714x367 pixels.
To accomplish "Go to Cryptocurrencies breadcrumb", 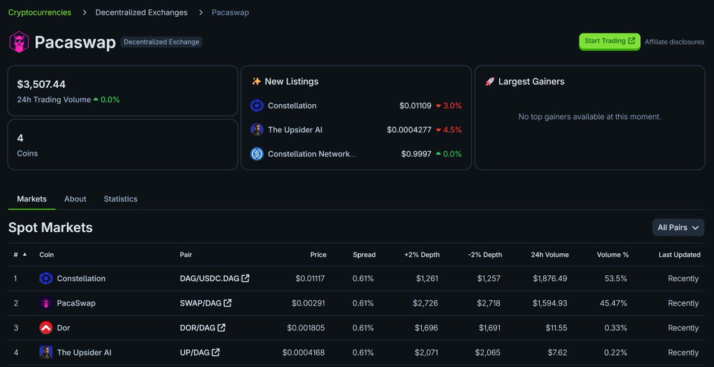I will coord(39,13).
